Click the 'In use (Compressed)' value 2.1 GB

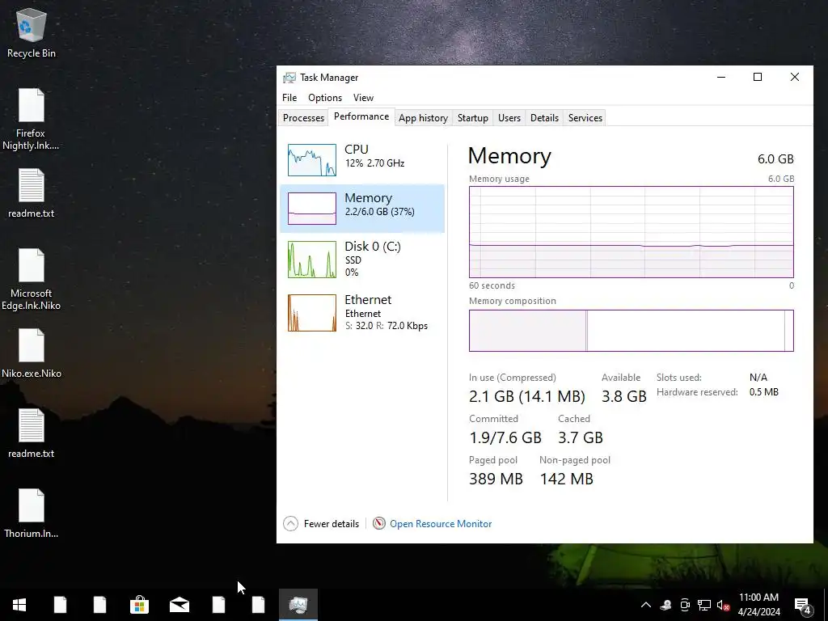(x=527, y=396)
